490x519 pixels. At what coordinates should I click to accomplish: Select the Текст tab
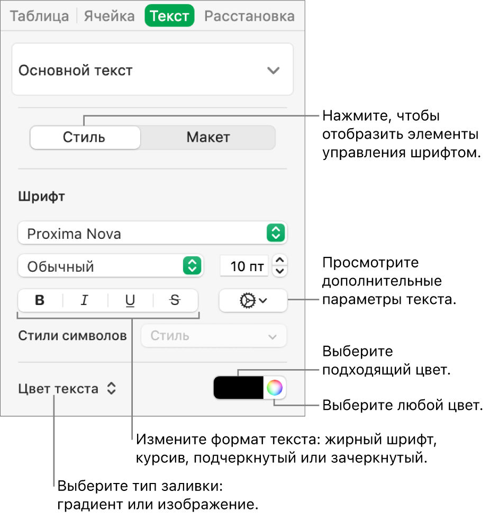click(169, 15)
